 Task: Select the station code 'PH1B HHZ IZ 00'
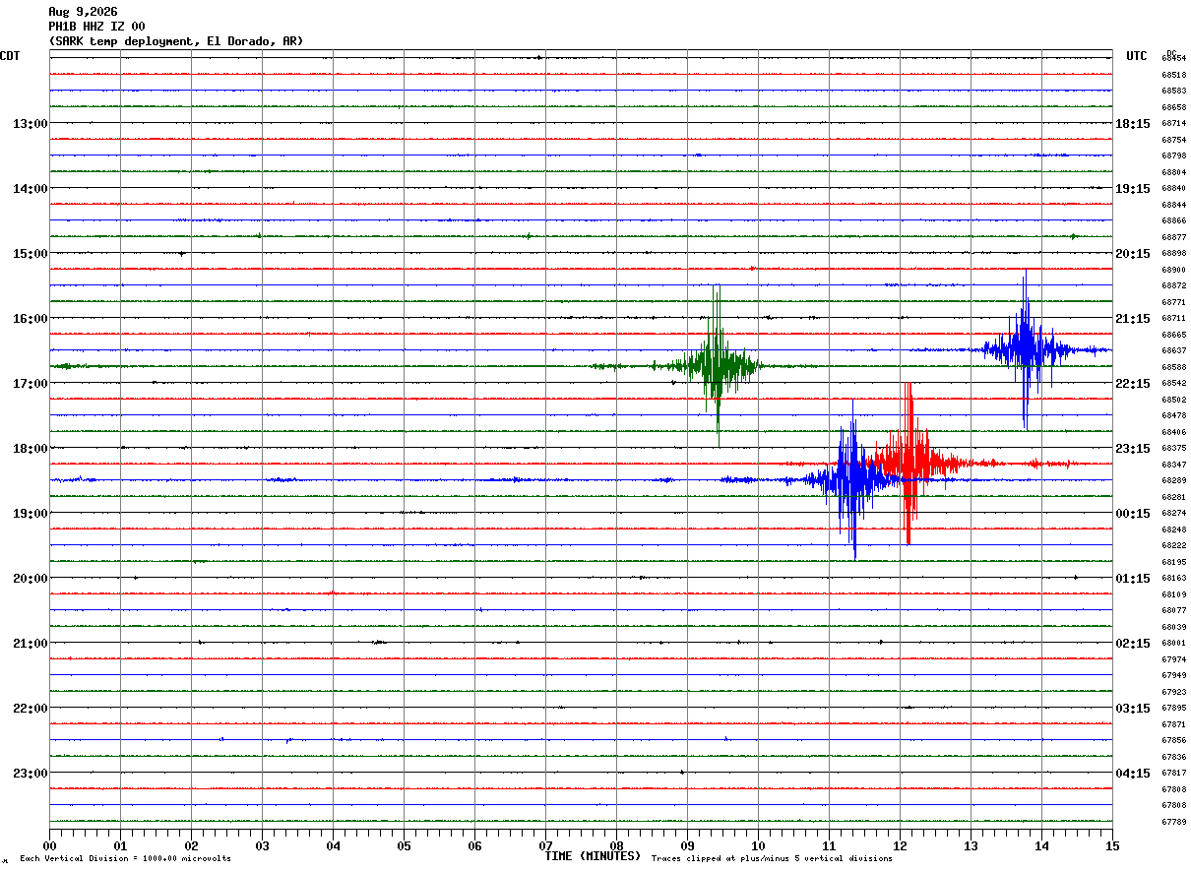click(x=96, y=27)
